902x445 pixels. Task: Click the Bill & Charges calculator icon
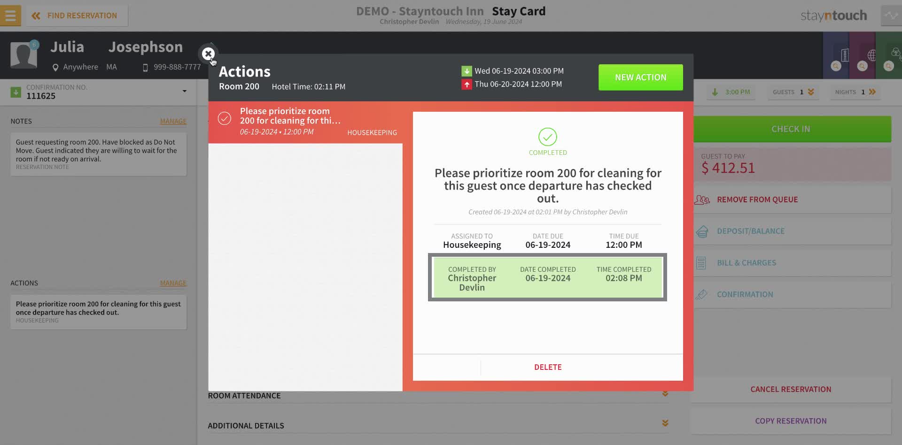(x=701, y=263)
